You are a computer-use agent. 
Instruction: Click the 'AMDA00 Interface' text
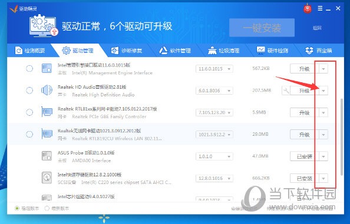point(91,161)
